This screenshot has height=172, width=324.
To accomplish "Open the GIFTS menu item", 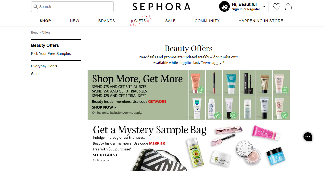I will 140,21.
